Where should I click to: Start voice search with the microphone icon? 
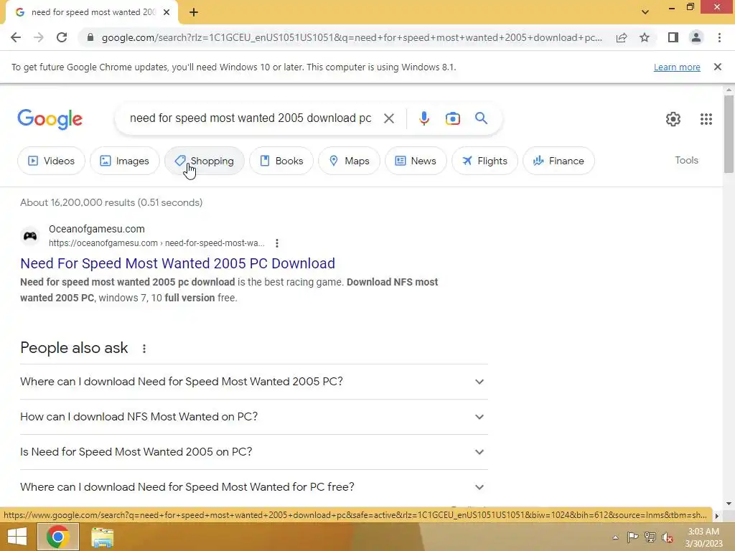(x=423, y=118)
